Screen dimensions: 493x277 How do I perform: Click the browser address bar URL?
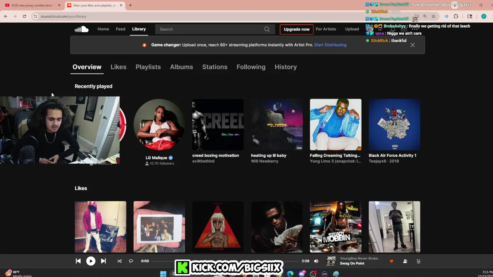pyautogui.click(x=64, y=17)
